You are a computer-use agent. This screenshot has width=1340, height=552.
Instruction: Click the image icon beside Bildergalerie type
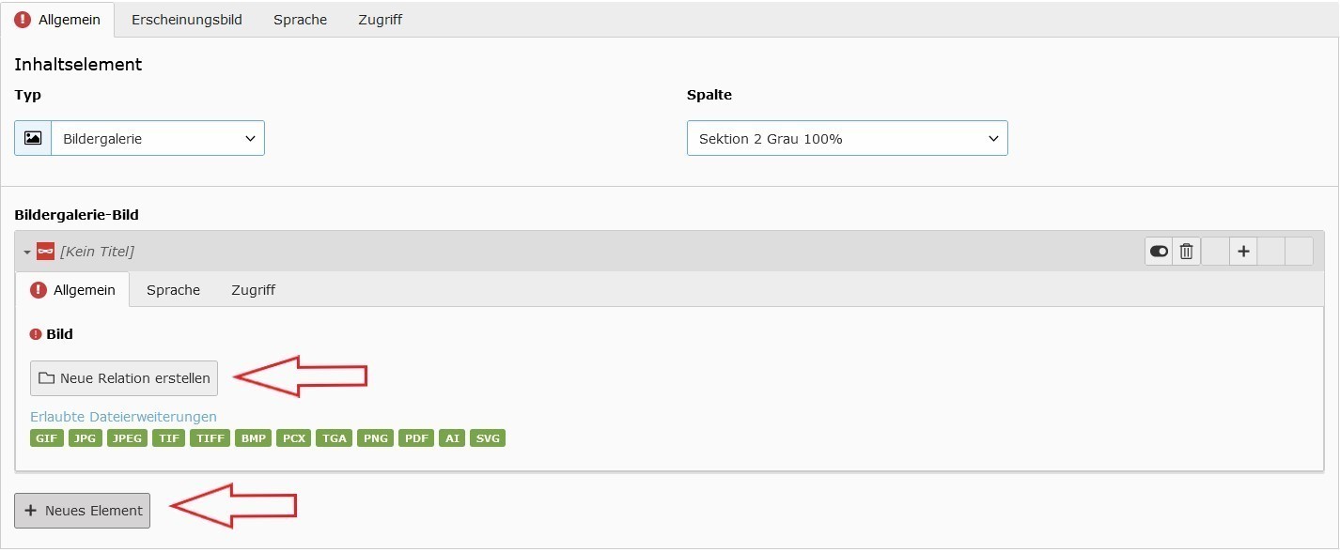pos(33,138)
